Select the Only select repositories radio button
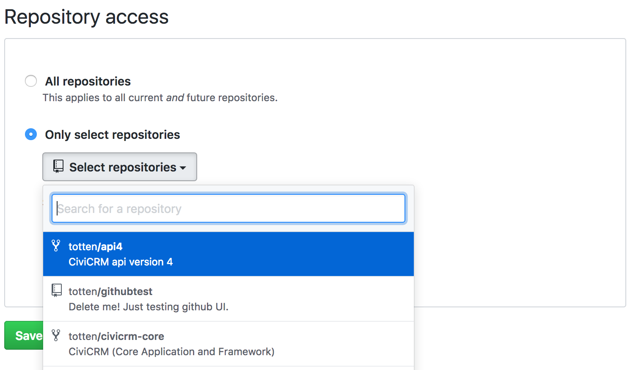Image resolution: width=633 pixels, height=370 pixels. click(x=30, y=134)
